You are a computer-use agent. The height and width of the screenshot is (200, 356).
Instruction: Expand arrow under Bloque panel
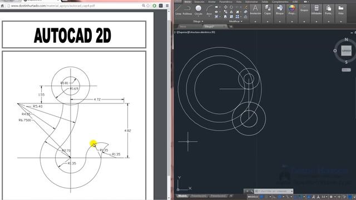pos(280,22)
